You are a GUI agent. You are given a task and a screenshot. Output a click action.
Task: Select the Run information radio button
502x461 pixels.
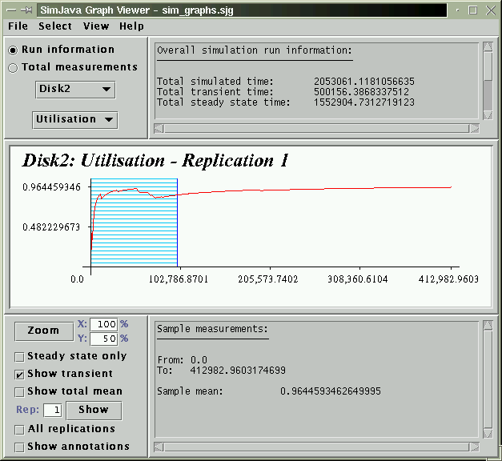(13, 50)
